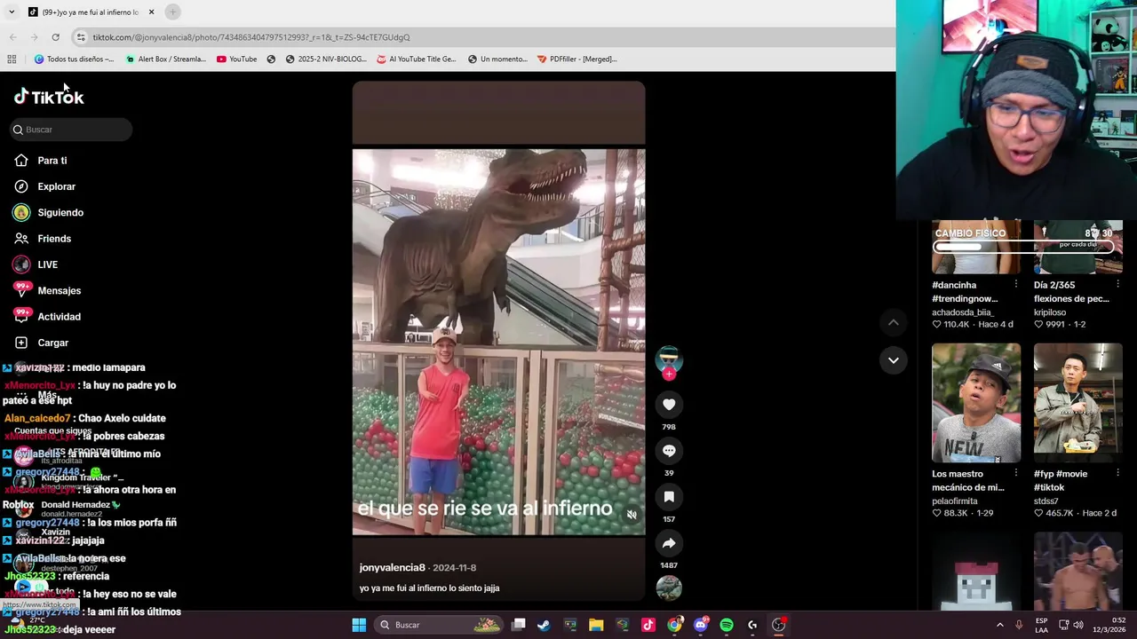Open the Windows Start menu
Image resolution: width=1137 pixels, height=639 pixels.
click(359, 625)
